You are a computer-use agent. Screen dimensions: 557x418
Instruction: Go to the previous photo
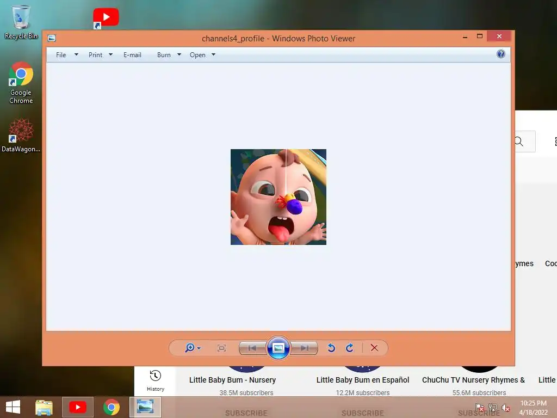[252, 348]
